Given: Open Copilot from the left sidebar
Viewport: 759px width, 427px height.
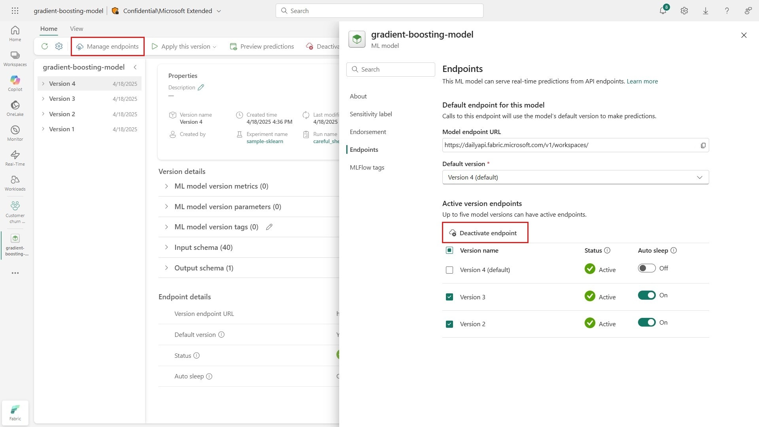Looking at the screenshot, I should [15, 83].
